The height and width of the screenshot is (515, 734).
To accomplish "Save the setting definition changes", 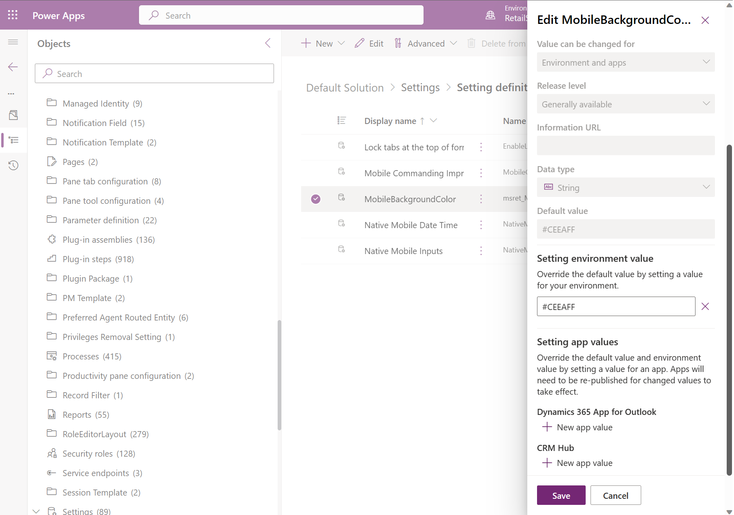I will (x=561, y=495).
